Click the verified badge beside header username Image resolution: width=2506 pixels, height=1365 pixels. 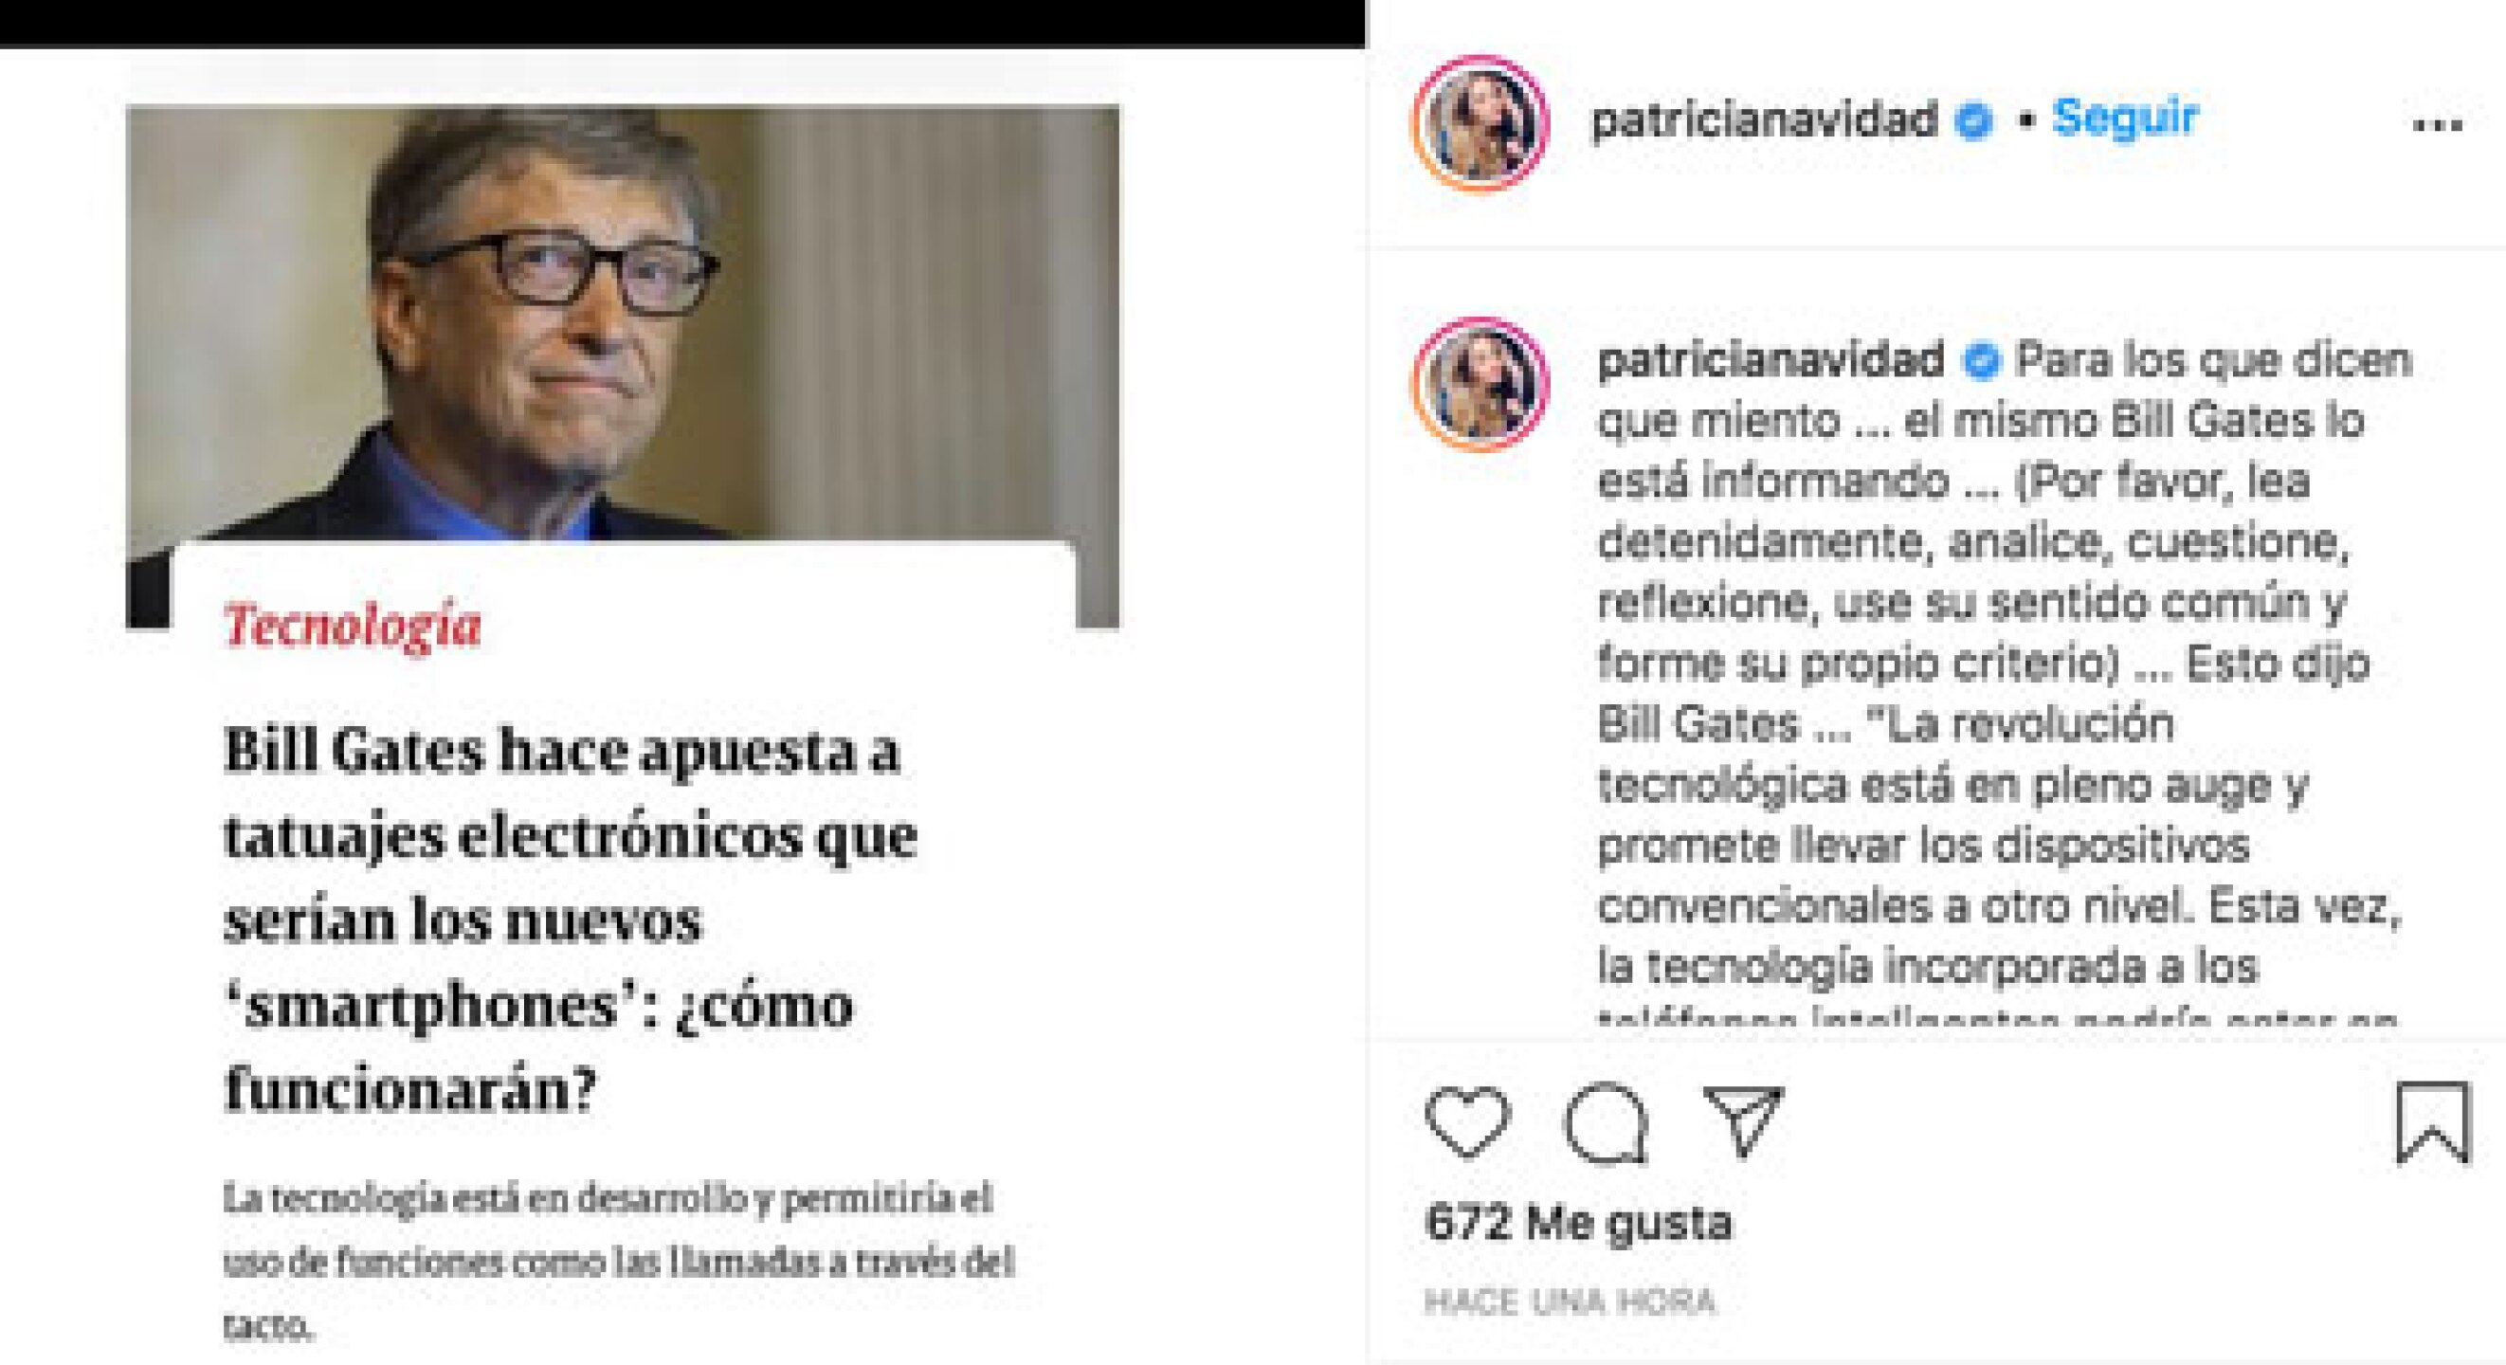(x=1974, y=120)
